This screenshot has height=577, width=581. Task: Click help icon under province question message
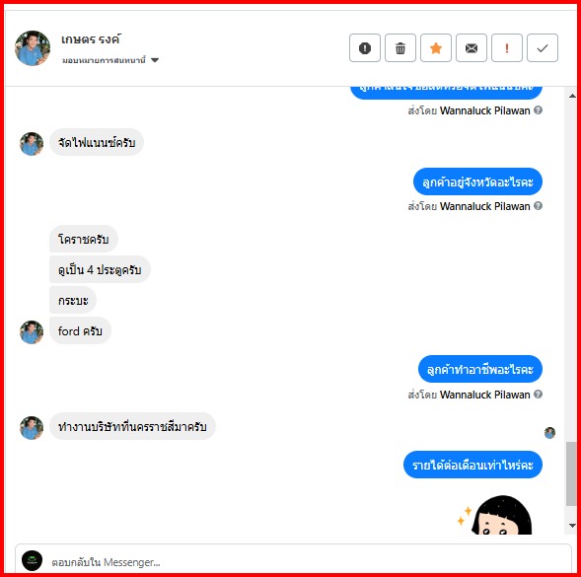[x=538, y=206]
